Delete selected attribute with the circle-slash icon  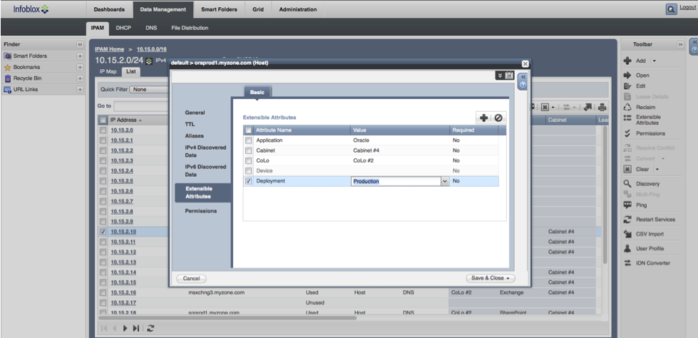click(498, 118)
